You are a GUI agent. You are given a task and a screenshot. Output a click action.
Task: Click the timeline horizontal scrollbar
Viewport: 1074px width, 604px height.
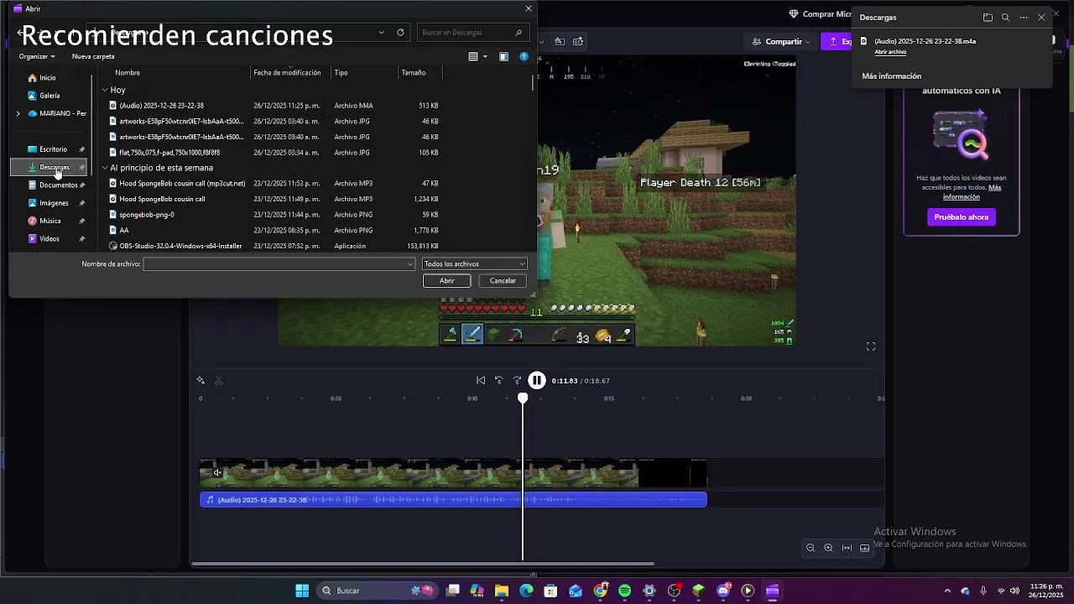point(423,564)
